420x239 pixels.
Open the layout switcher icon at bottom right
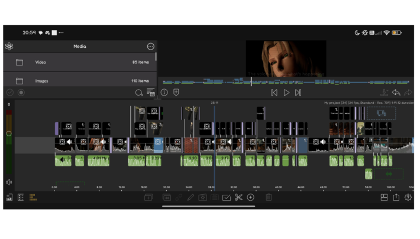pyautogui.click(x=384, y=198)
